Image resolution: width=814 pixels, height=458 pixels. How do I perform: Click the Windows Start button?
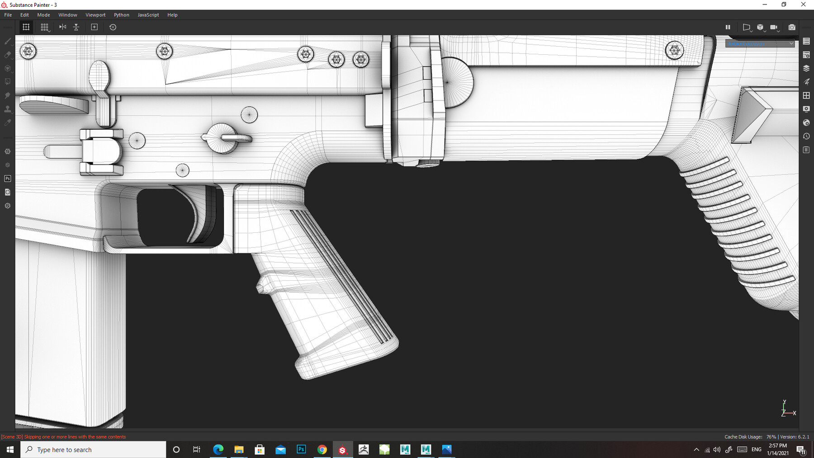[9, 449]
